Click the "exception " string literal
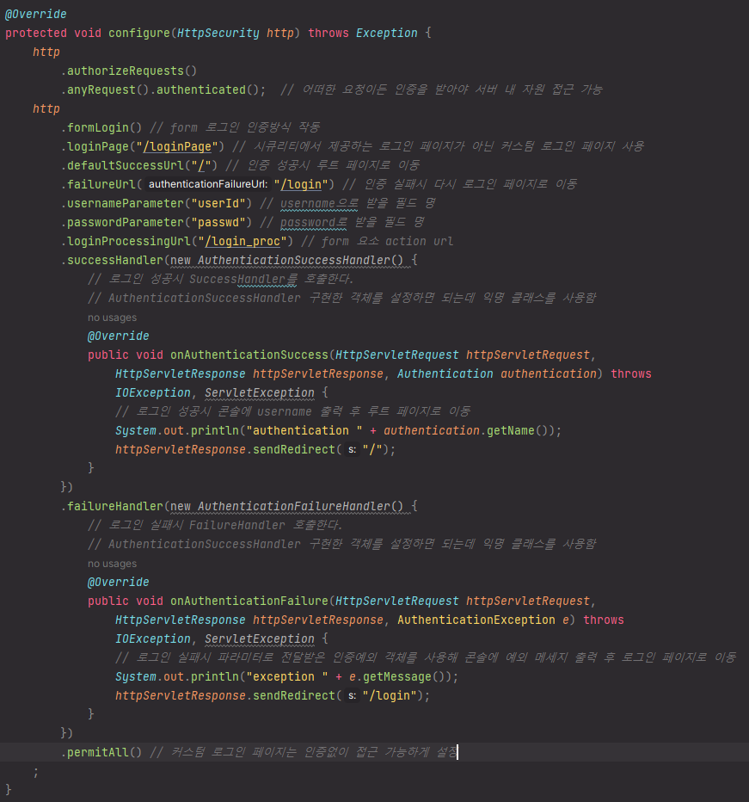The image size is (749, 802). pyautogui.click(x=287, y=676)
